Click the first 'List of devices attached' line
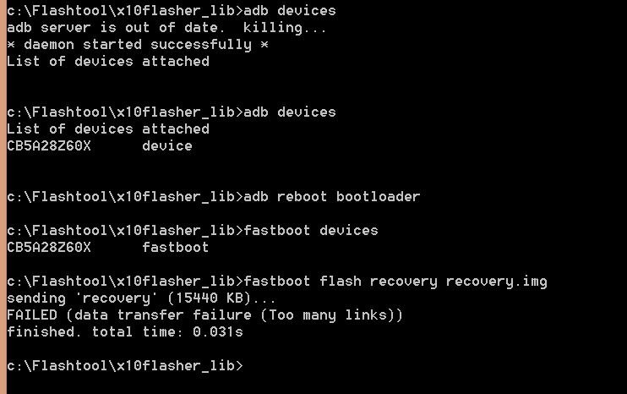This screenshot has width=627, height=394. click(x=108, y=61)
